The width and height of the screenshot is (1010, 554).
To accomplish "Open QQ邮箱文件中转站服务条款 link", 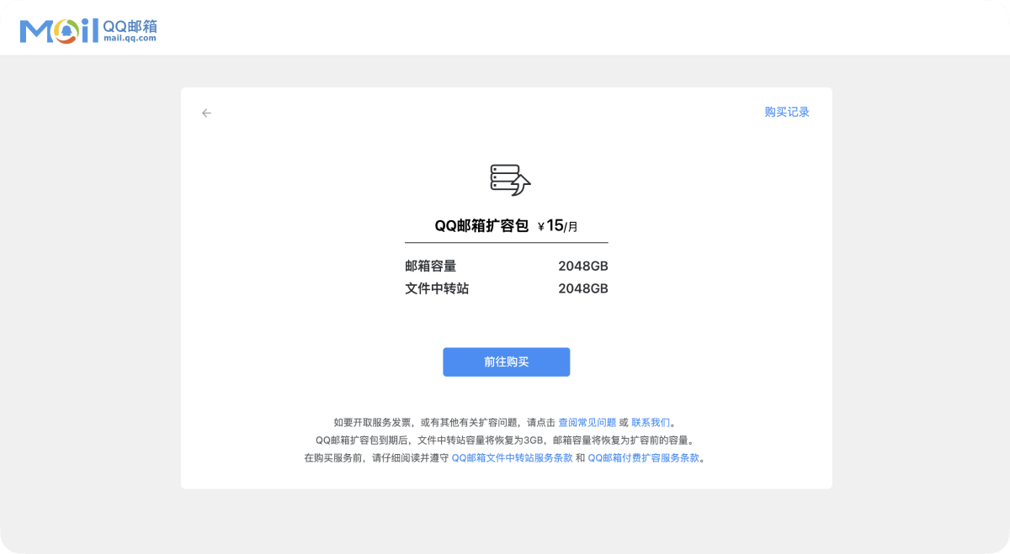I will [x=512, y=458].
